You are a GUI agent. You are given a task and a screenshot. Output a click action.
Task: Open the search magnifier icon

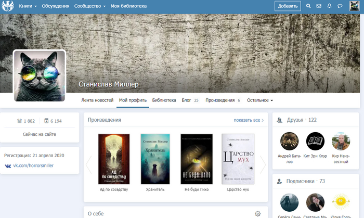click(x=308, y=6)
